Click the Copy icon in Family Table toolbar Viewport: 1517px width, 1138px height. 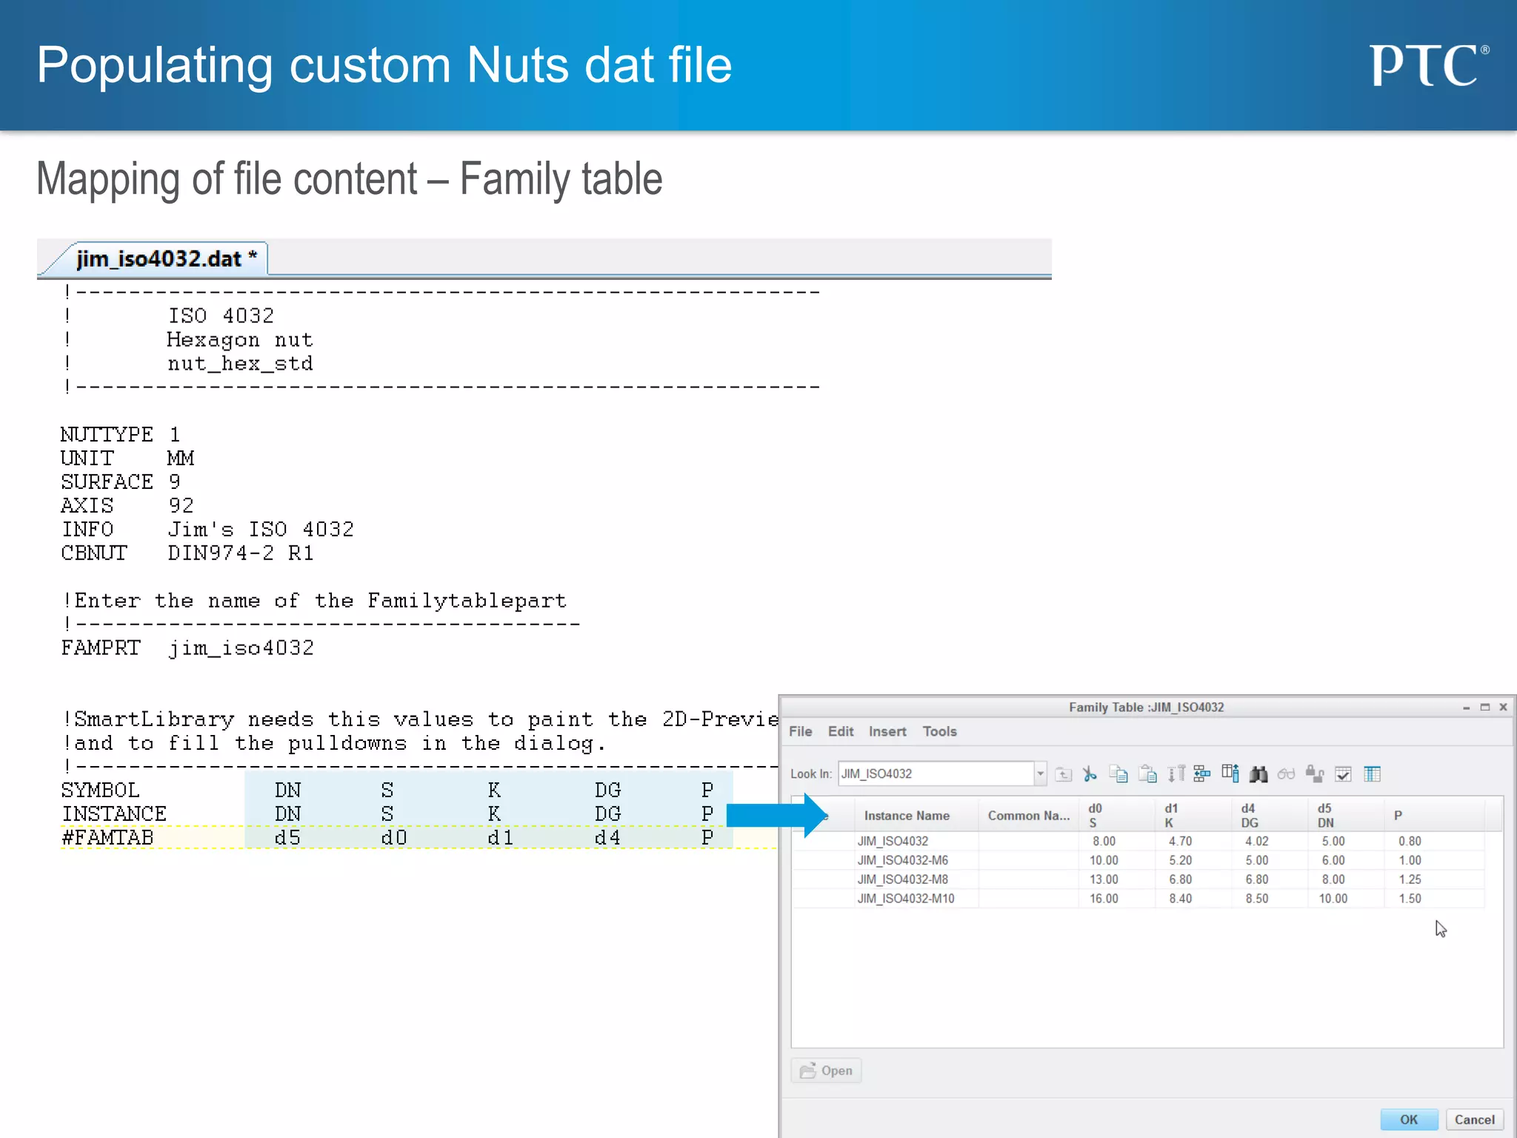point(1118,774)
